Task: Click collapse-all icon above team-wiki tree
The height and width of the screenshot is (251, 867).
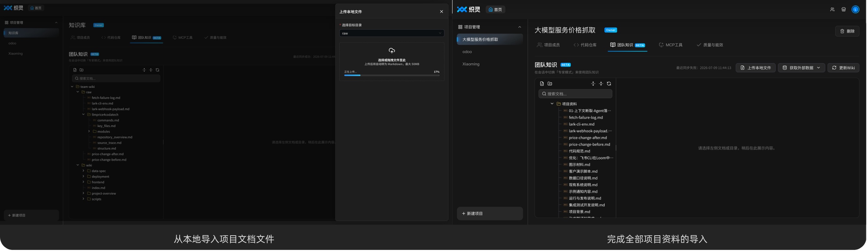Action: 151,70
